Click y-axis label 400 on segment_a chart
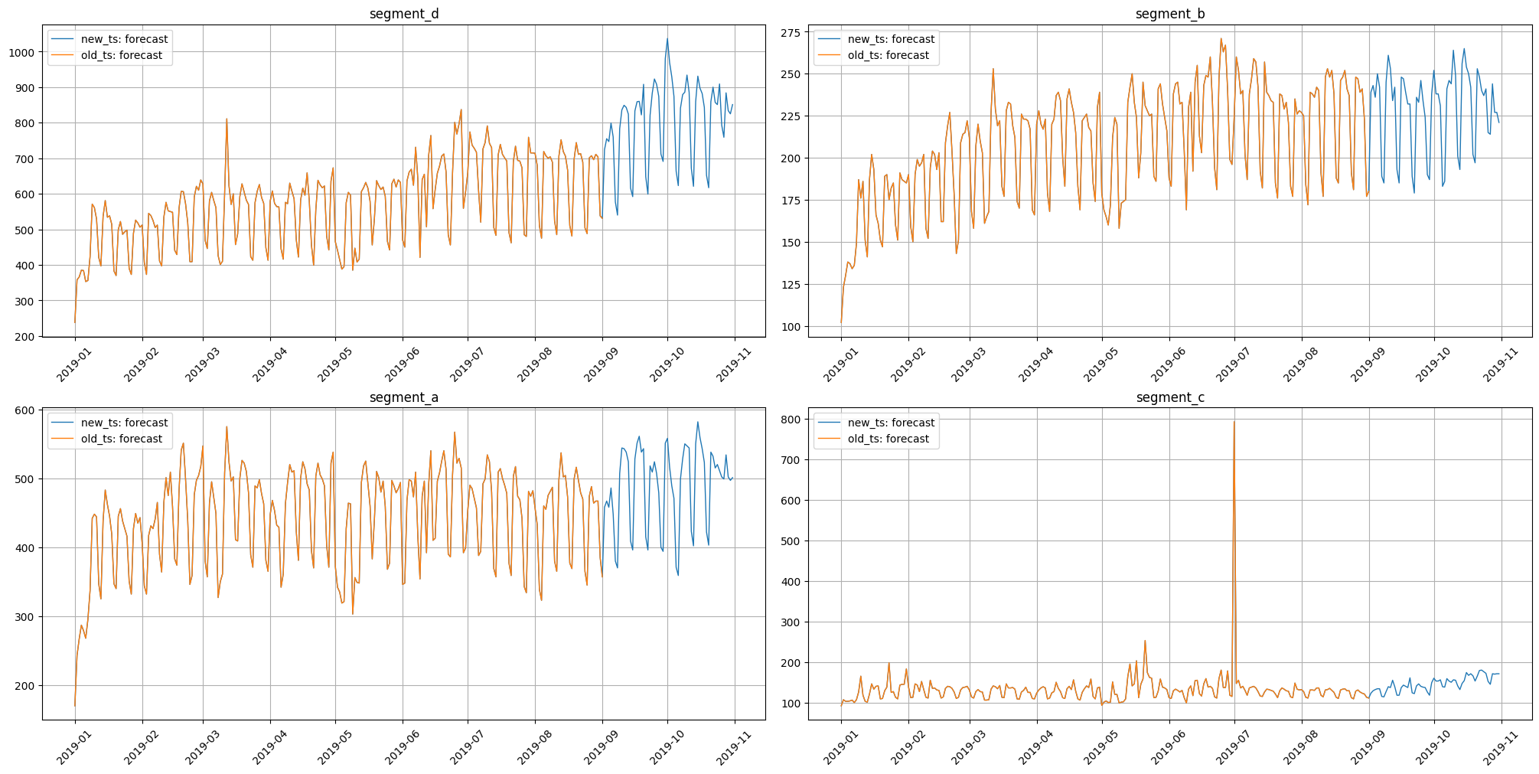The width and height of the screenshot is (1539, 774). point(26,548)
